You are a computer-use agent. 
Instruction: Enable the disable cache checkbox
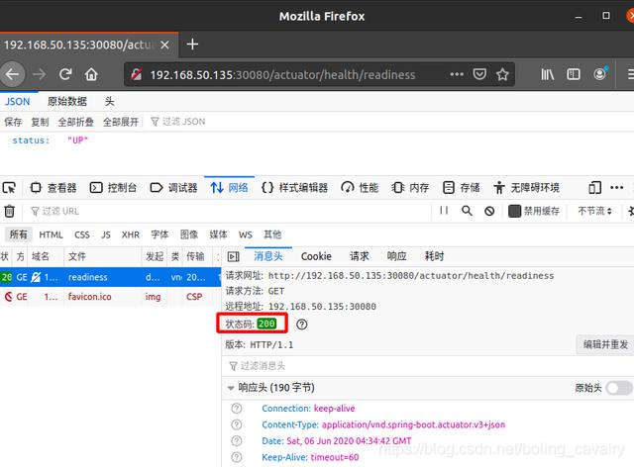pyautogui.click(x=514, y=211)
